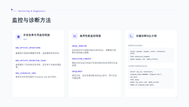Click the DBA_OPTSTAT_OPERATIONS heading
The image size is (189, 107).
click(28, 48)
